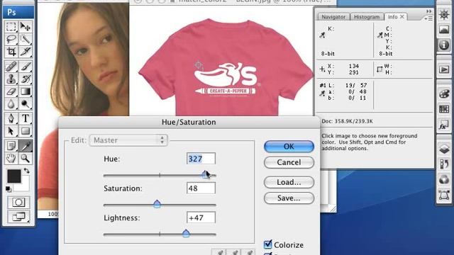Select the Rectangle shape tool
The width and height of the screenshot is (454, 255).
(26, 131)
